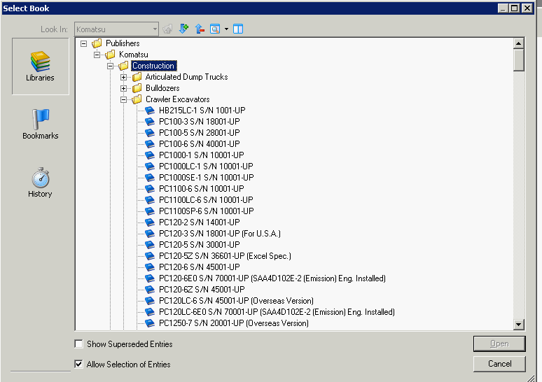
Task: Select the Construction tree label
Action: coord(153,66)
